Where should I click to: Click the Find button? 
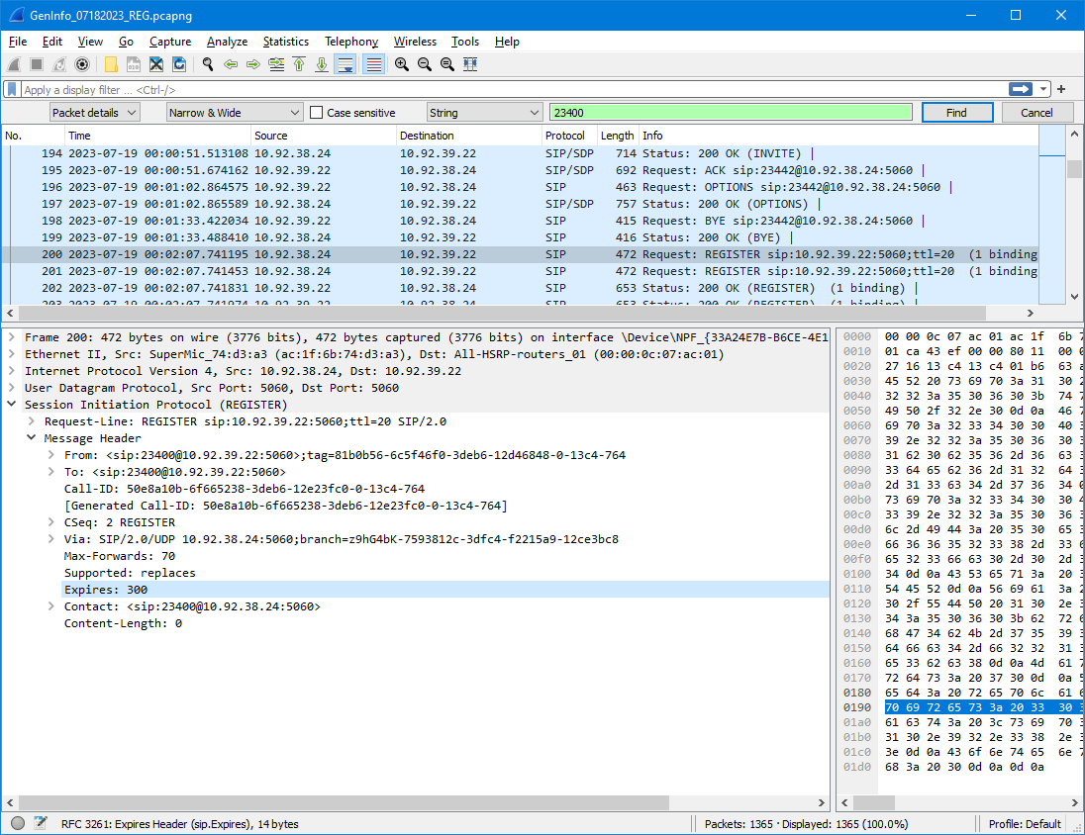tap(956, 113)
